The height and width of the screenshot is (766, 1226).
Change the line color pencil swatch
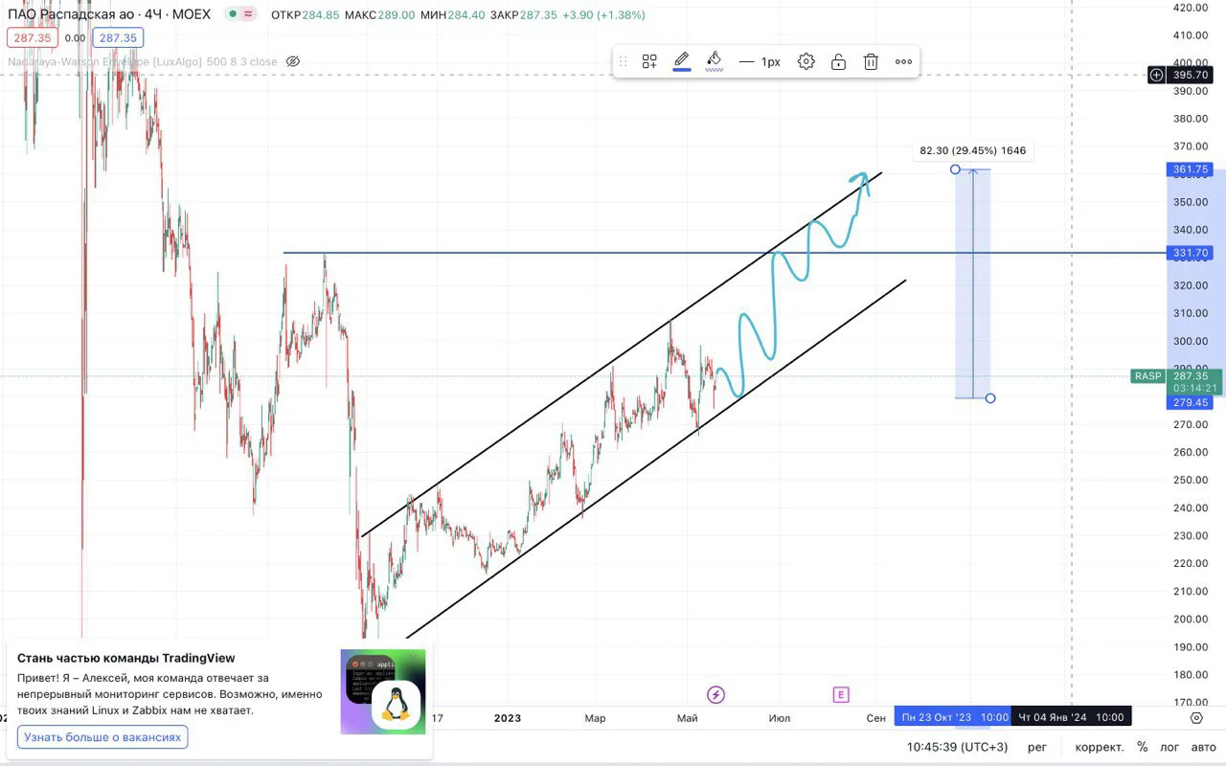click(682, 61)
